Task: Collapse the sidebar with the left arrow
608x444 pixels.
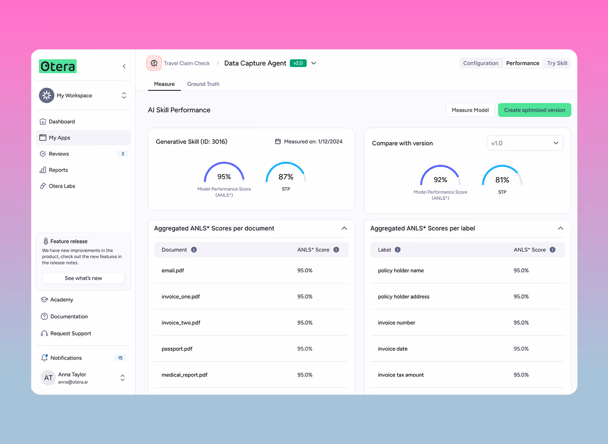Action: [124, 66]
